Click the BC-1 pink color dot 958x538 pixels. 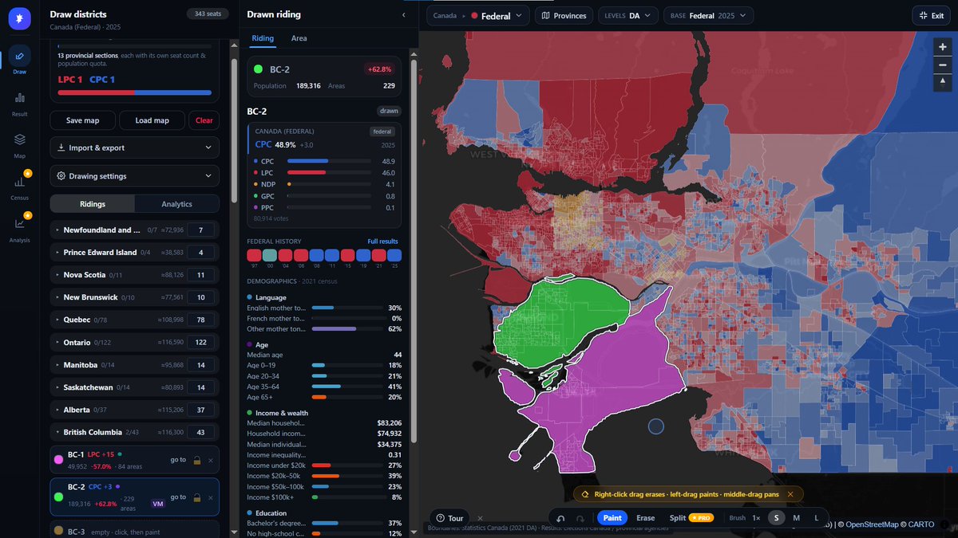(58, 460)
